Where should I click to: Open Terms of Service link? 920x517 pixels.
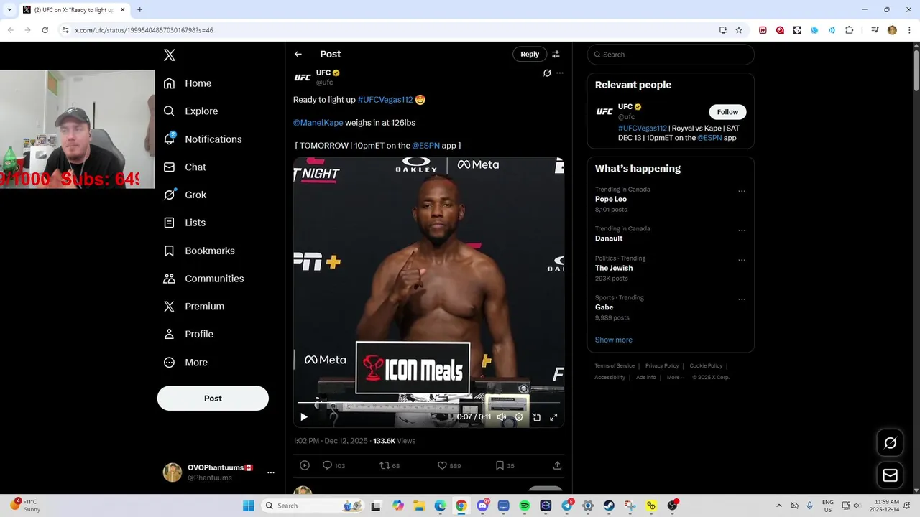point(615,366)
